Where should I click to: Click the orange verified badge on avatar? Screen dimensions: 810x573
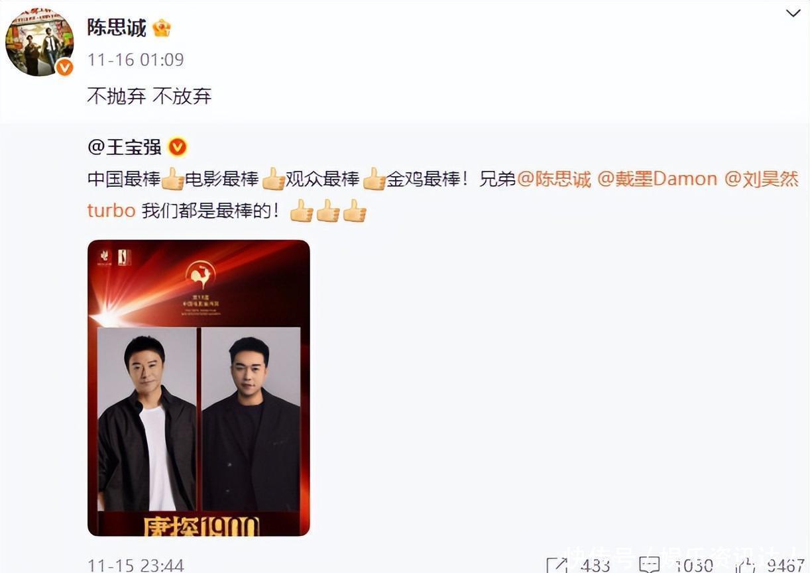coord(64,67)
